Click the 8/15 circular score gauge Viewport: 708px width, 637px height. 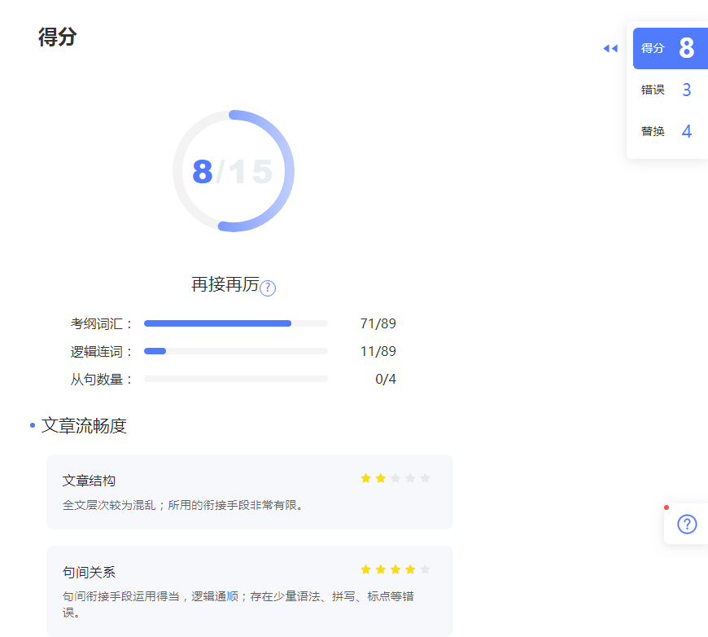click(x=234, y=171)
